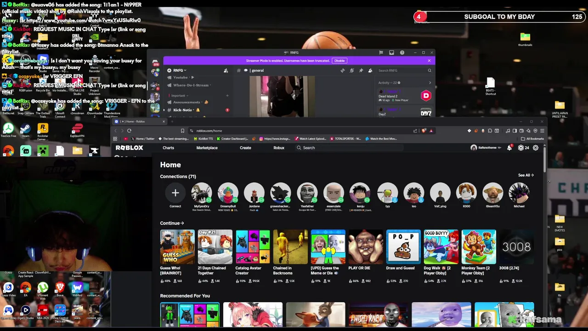Viewport: 588px width, 331px height.
Task: Open Creator Dashboard bookmark
Action: click(232, 138)
